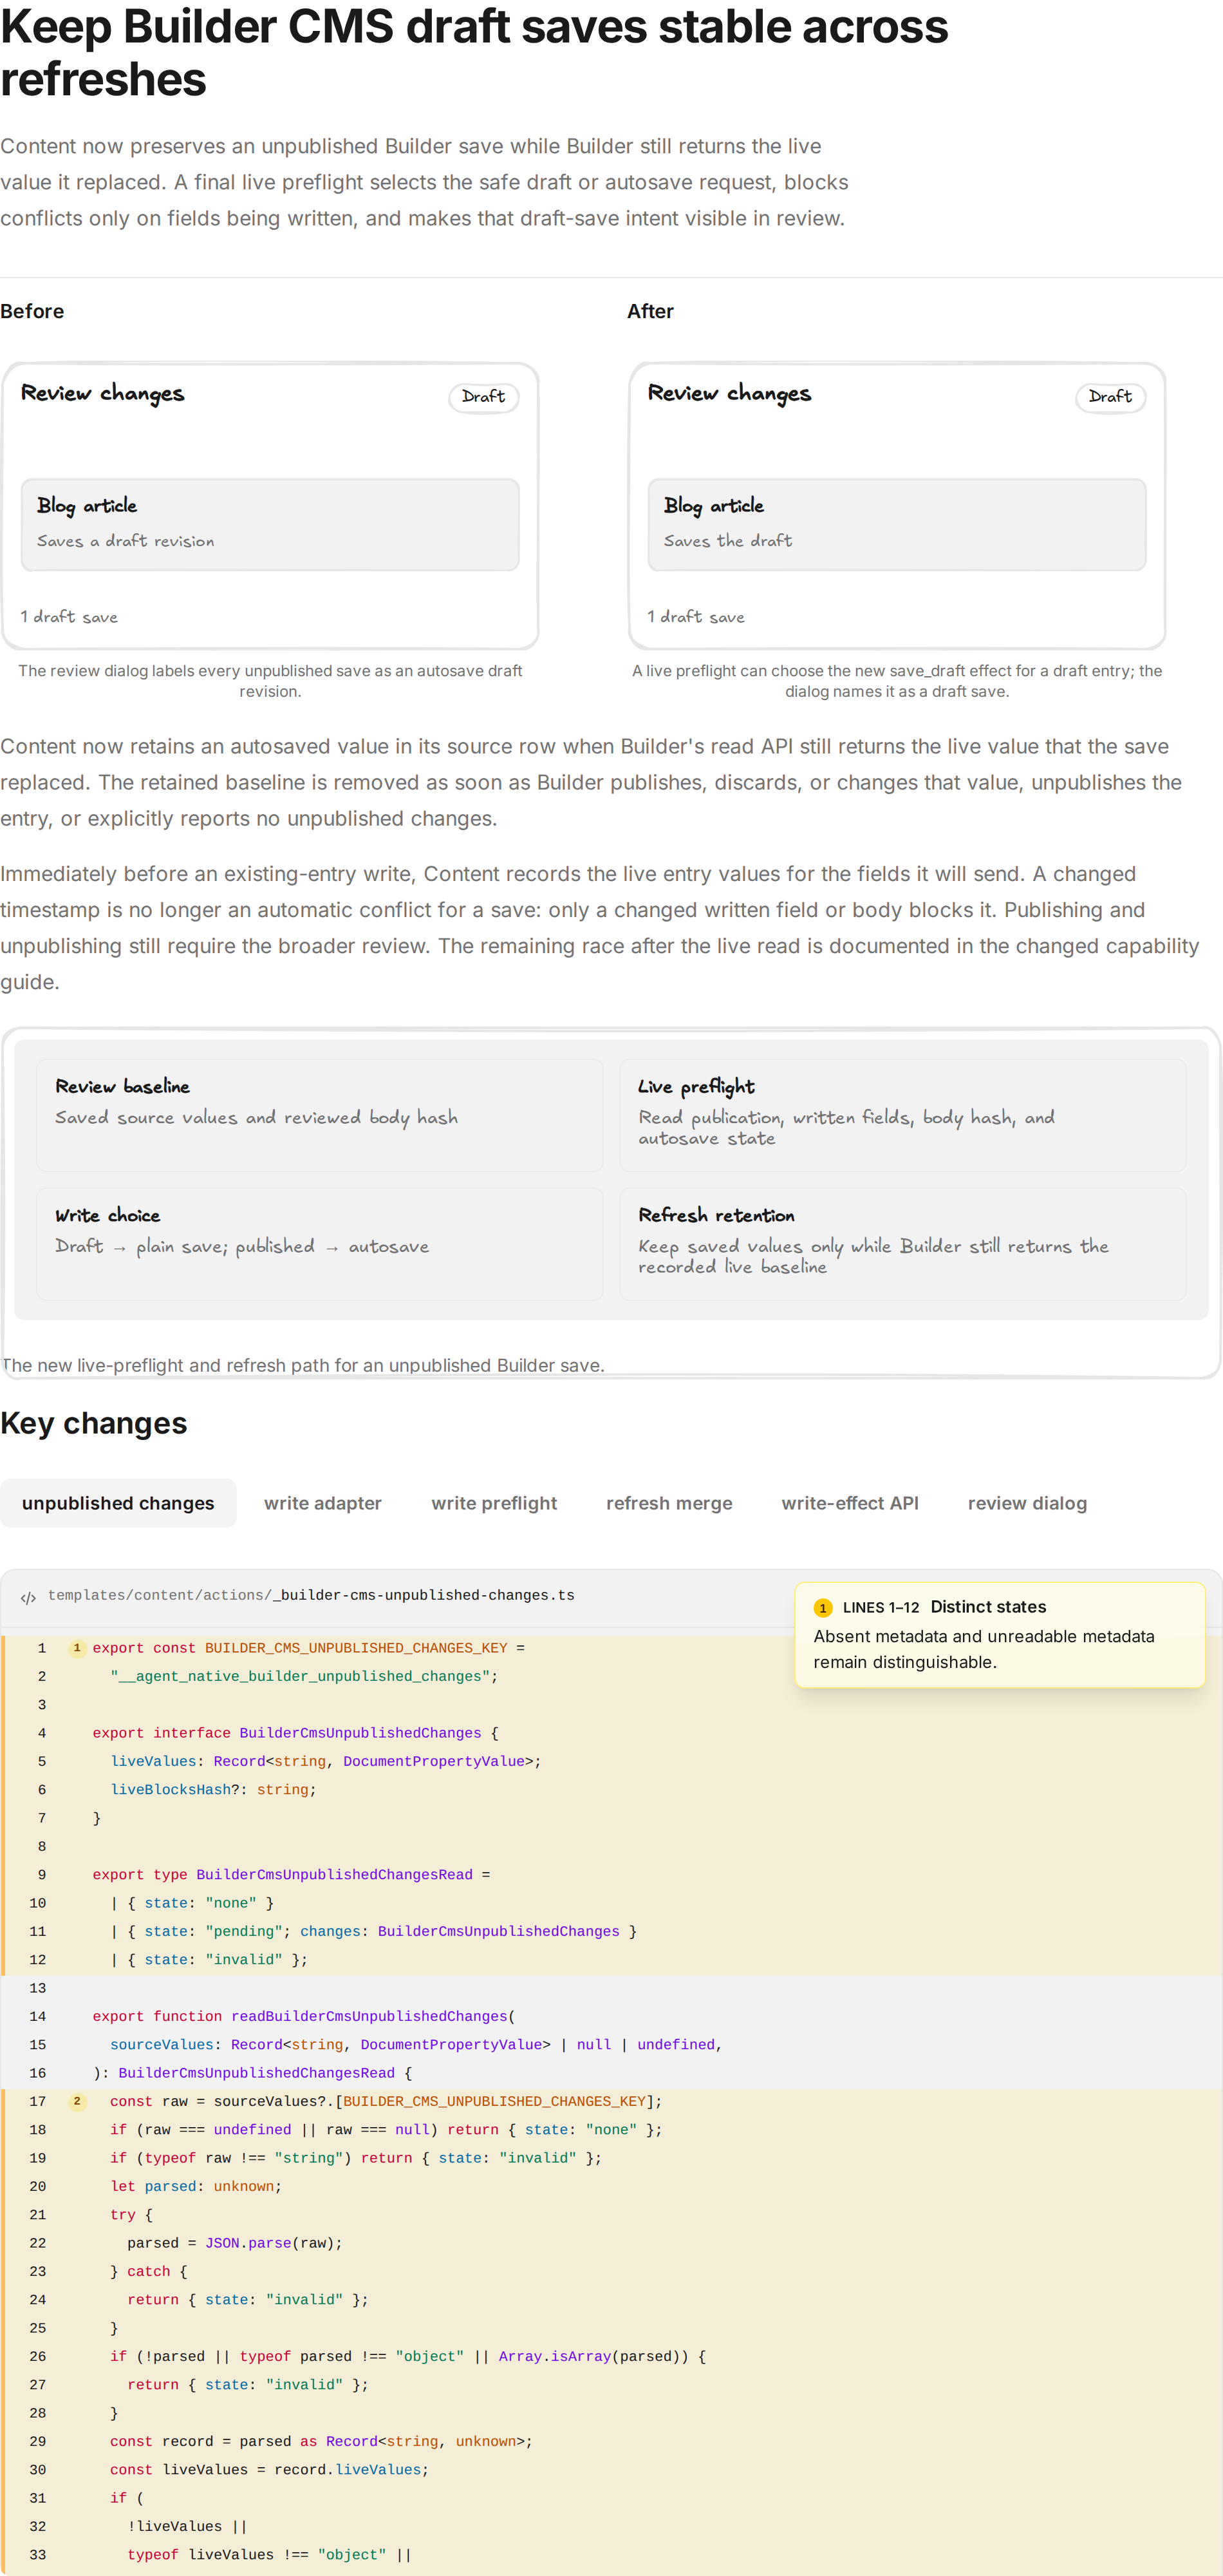Viewport: 1223px width, 2576px height.
Task: Click the Write choice card
Action: 320,1244
